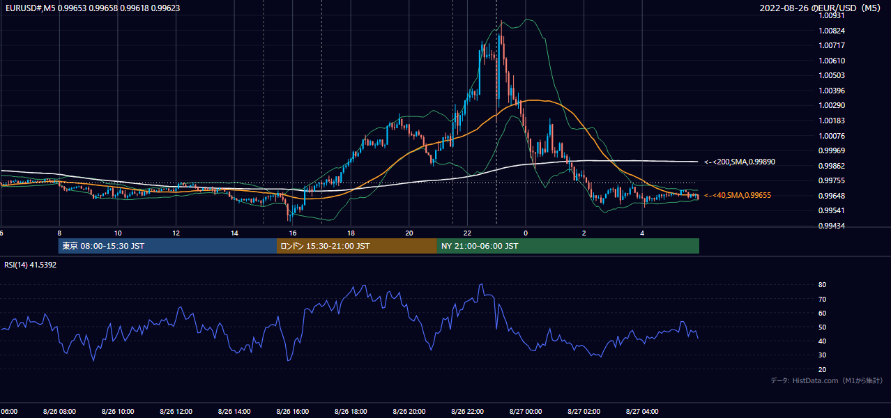
Task: Click the 8/27 00:00 date axis label
Action: [x=526, y=412]
